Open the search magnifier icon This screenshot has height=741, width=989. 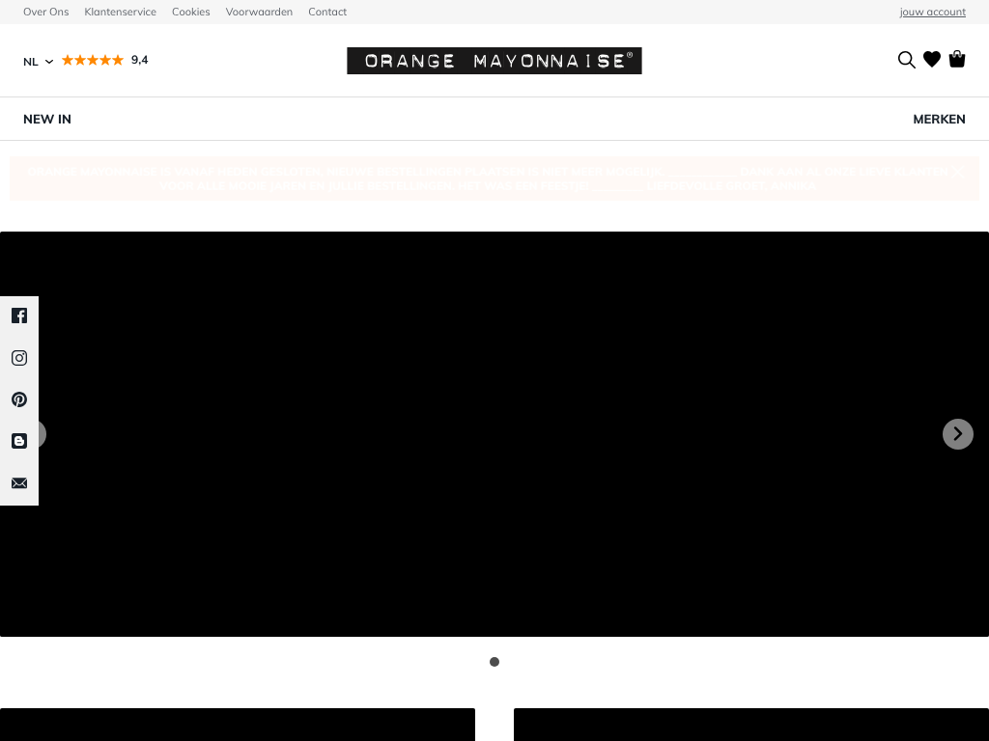(x=906, y=60)
